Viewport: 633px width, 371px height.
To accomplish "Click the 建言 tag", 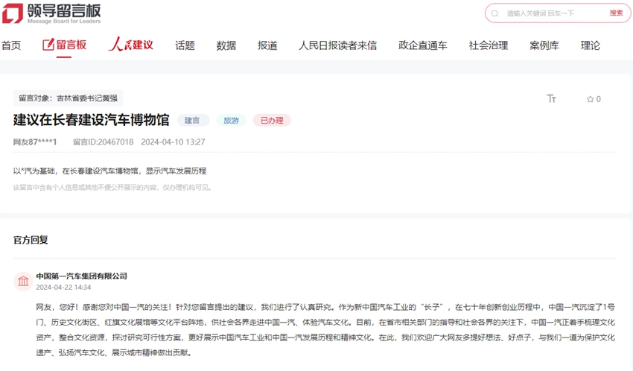I will (192, 120).
